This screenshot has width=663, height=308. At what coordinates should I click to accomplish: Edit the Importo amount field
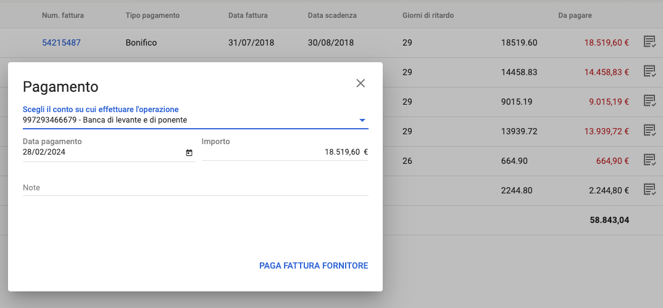coord(284,152)
